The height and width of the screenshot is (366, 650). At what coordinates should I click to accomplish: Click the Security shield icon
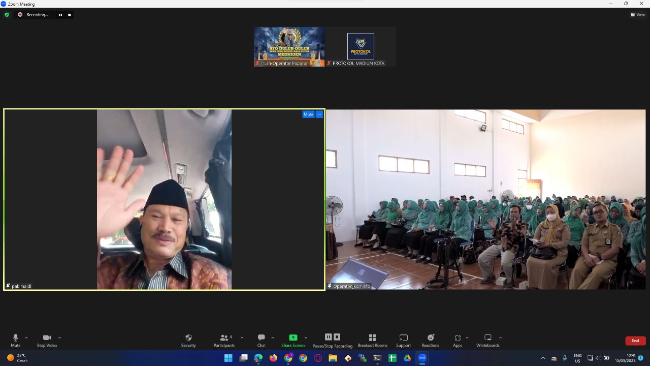point(188,338)
